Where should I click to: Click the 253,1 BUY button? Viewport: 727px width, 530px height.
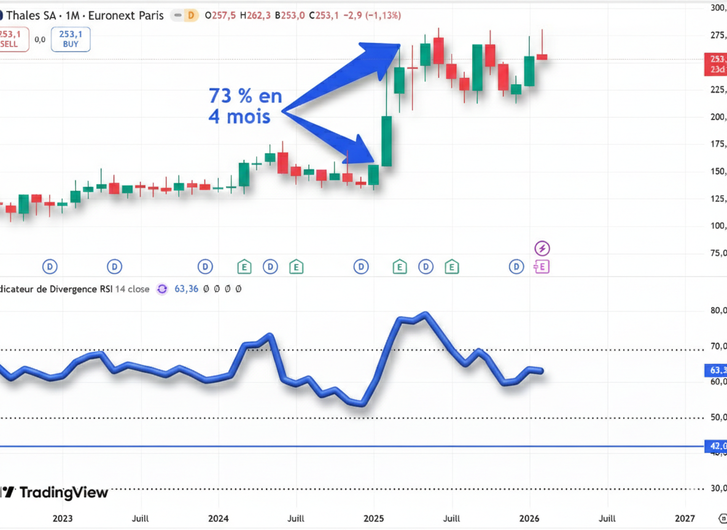[x=71, y=39]
